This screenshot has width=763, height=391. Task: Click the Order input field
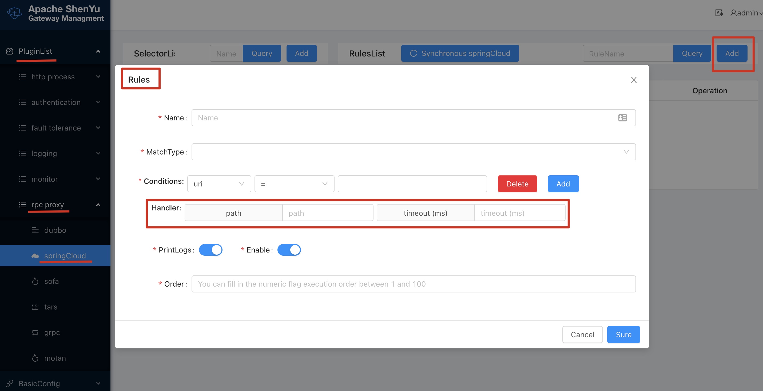tap(413, 284)
